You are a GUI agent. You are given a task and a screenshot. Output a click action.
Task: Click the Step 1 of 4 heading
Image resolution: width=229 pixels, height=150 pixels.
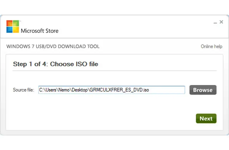pos(55,64)
